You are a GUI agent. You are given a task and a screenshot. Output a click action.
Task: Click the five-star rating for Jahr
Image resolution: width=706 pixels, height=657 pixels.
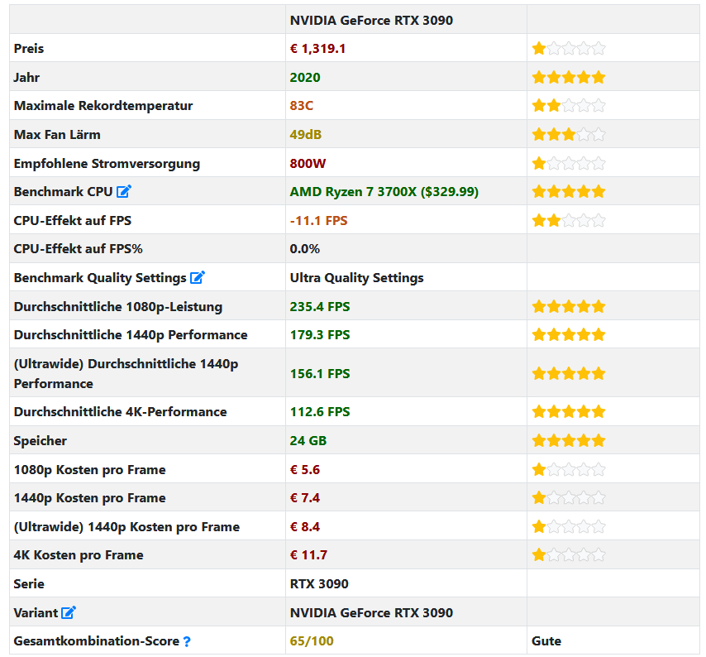click(569, 77)
